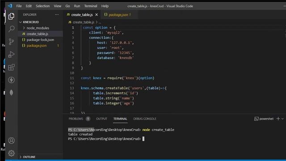The image size is (286, 161).
Task: Click the PROBLEMS count badge 1
Action: [88, 119]
